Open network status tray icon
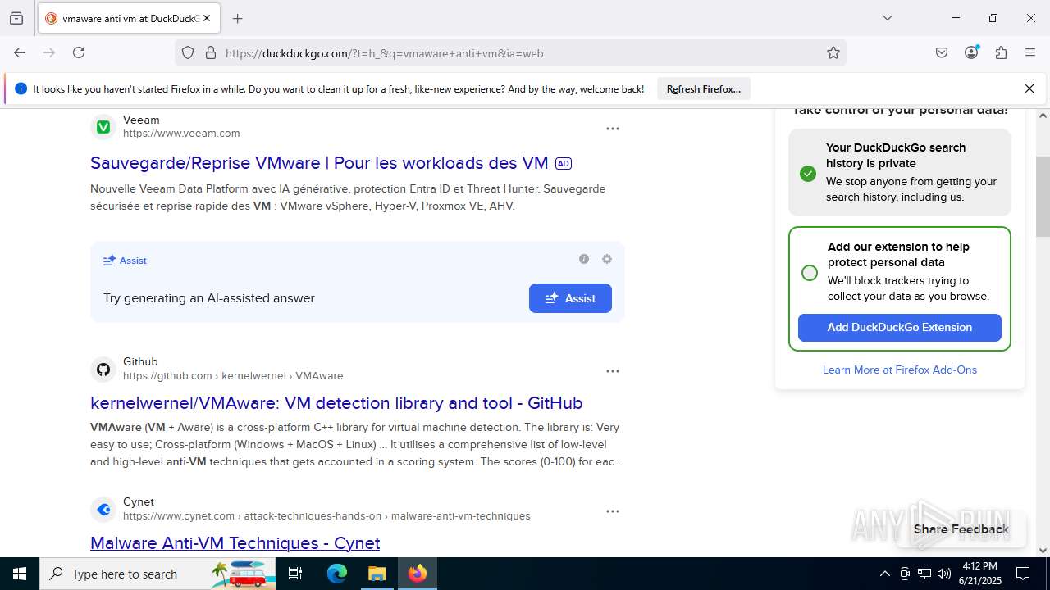 [x=924, y=574]
